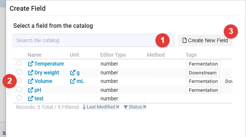246x137 pixels.
Task: Open the Temperature field link
Action: pyautogui.click(x=49, y=64)
